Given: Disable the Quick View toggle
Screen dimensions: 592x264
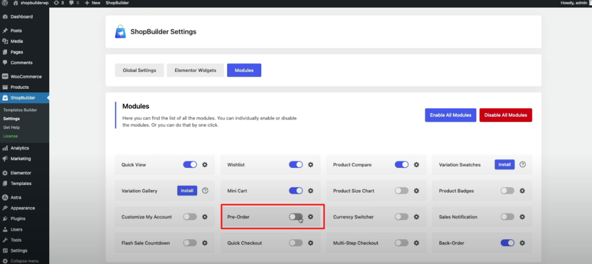Looking at the screenshot, I should click(x=190, y=165).
